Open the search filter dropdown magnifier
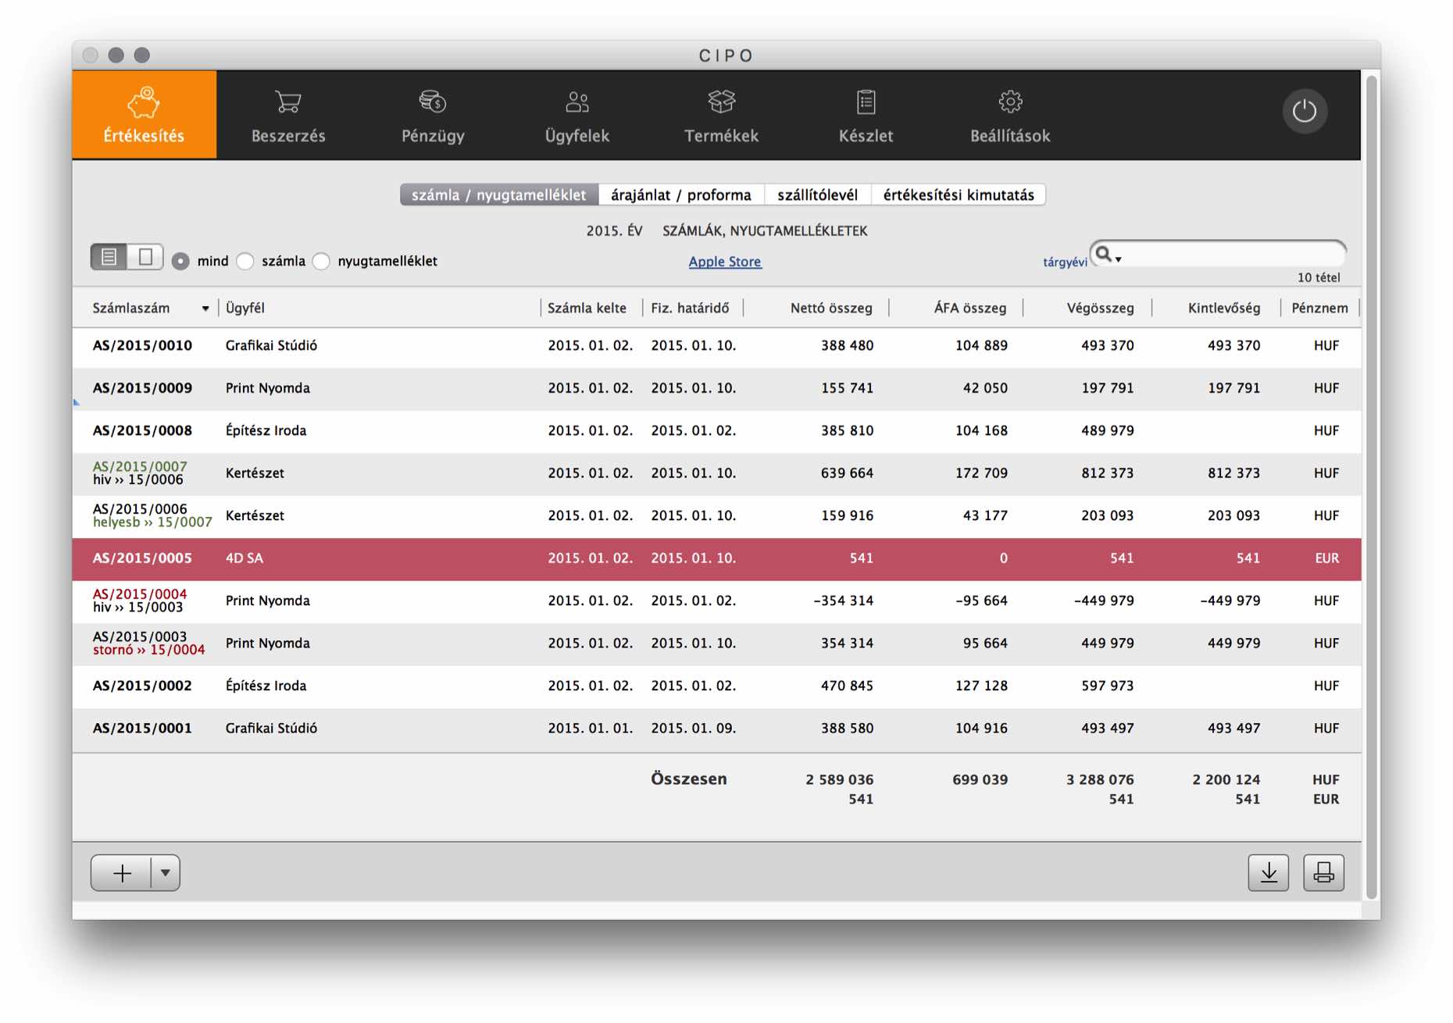The width and height of the screenshot is (1453, 1023). pyautogui.click(x=1108, y=255)
